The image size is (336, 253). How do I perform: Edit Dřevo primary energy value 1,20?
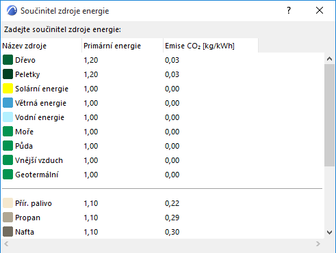pyautogui.click(x=91, y=60)
